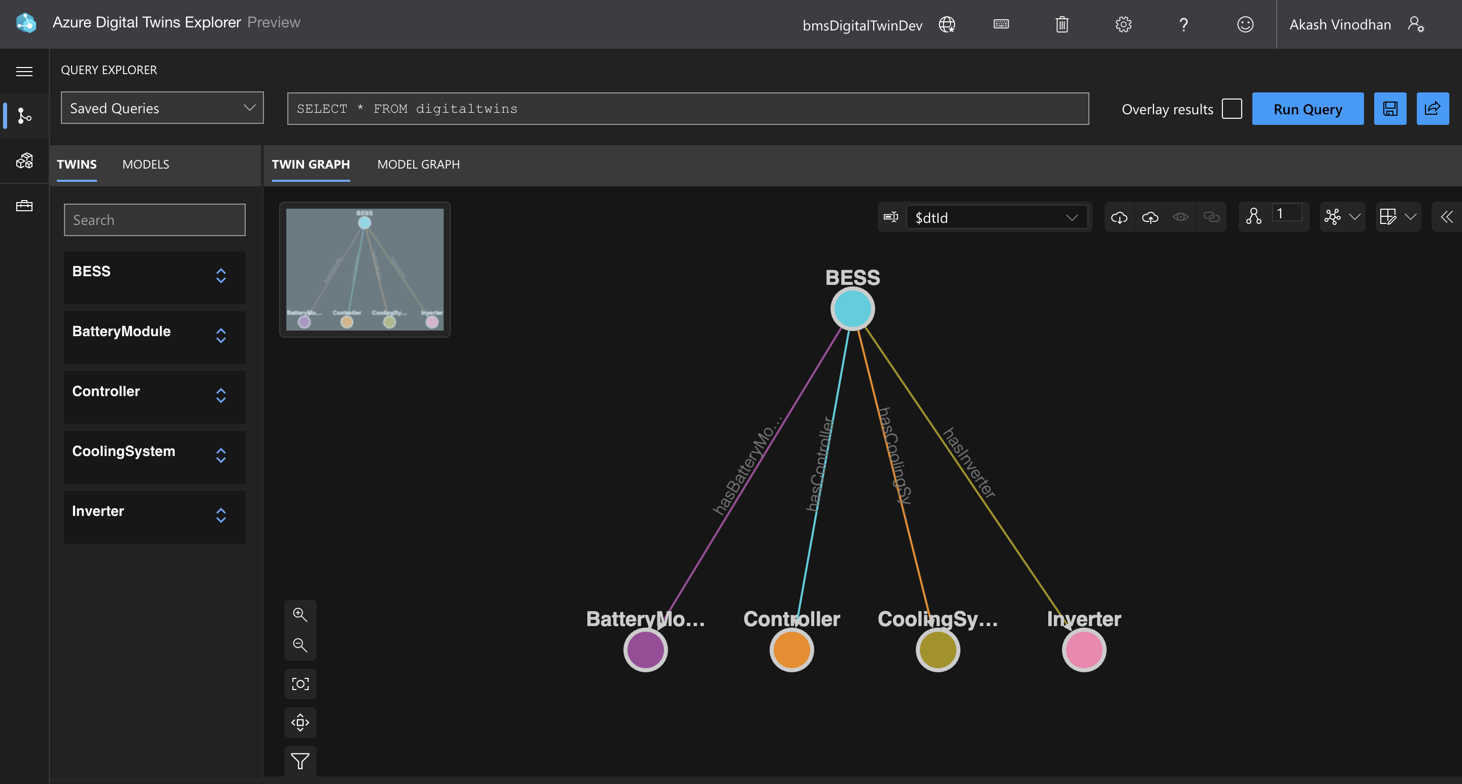Click the import graph cloud-download icon
Image resolution: width=1462 pixels, height=784 pixels.
pyautogui.click(x=1119, y=217)
